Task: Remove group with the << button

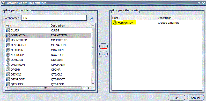Action: [104, 54]
